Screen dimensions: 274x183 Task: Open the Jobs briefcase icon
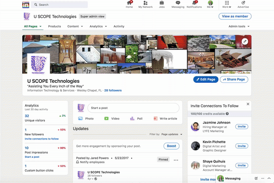point(162,3)
